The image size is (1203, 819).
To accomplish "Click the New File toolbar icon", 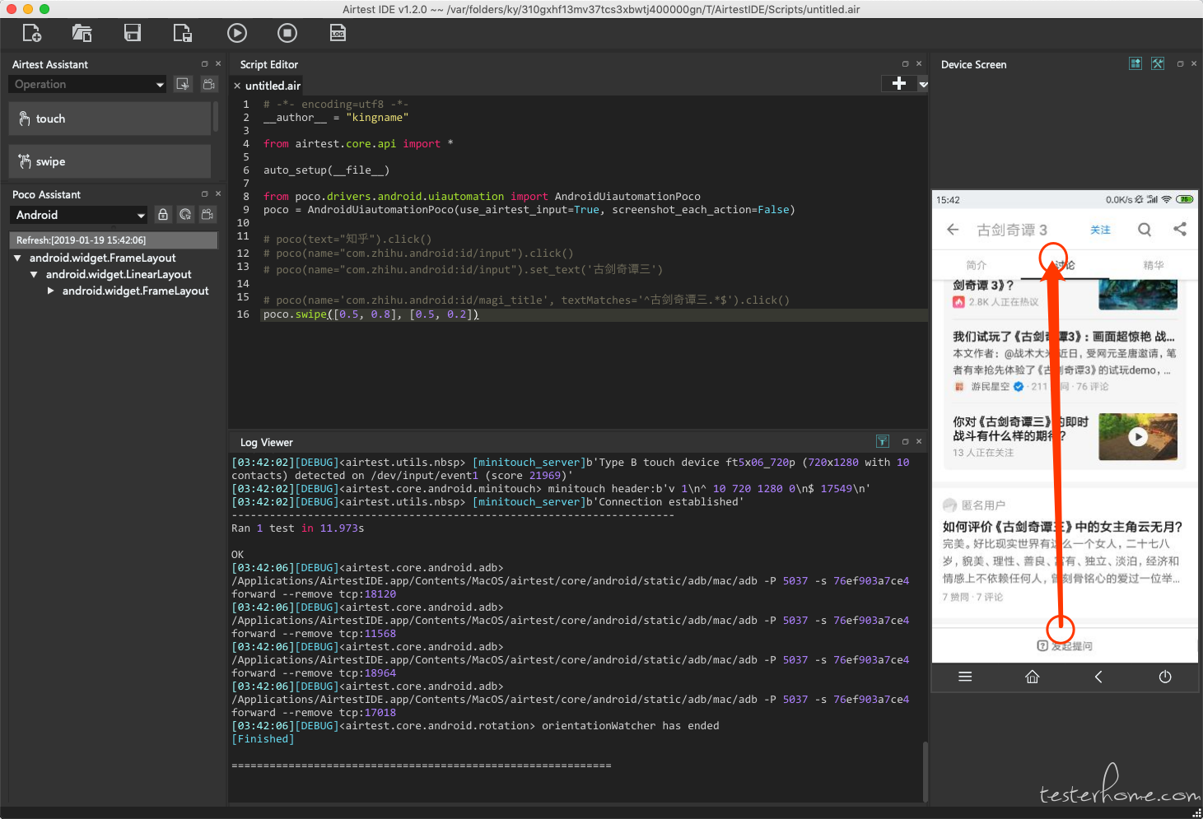I will coord(32,33).
